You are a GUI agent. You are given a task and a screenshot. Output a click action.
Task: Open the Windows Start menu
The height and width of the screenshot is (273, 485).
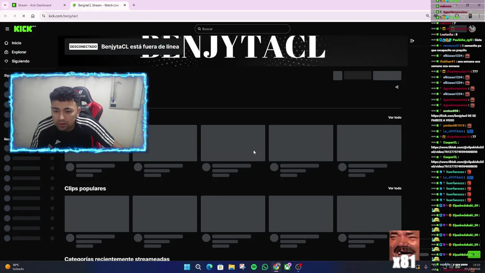[187, 267]
